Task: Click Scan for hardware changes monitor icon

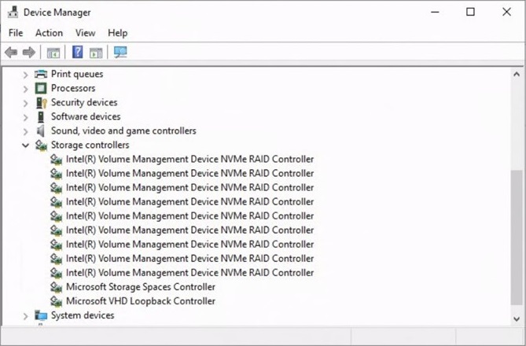Action: coord(120,53)
